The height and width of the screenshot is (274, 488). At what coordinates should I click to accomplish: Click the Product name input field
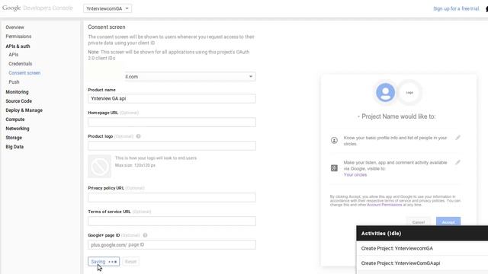click(x=172, y=98)
